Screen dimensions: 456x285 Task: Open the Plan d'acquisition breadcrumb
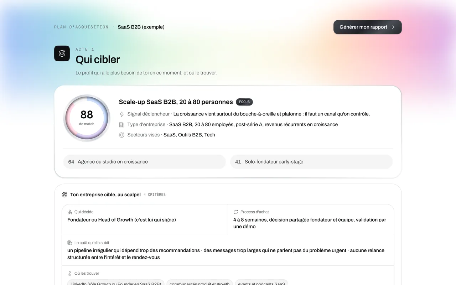tap(81, 27)
